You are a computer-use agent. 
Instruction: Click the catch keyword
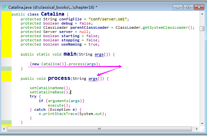click(x=40, y=110)
